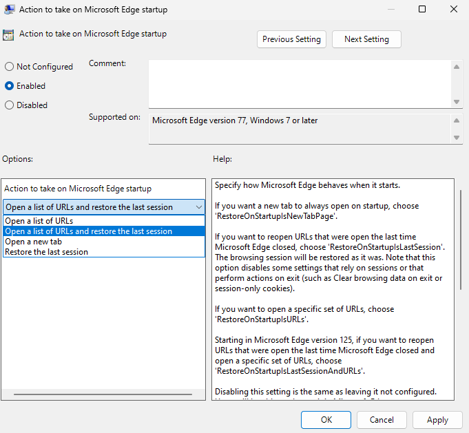469x433 pixels.
Task: Click the policy setting icon beside title
Action: (8, 34)
